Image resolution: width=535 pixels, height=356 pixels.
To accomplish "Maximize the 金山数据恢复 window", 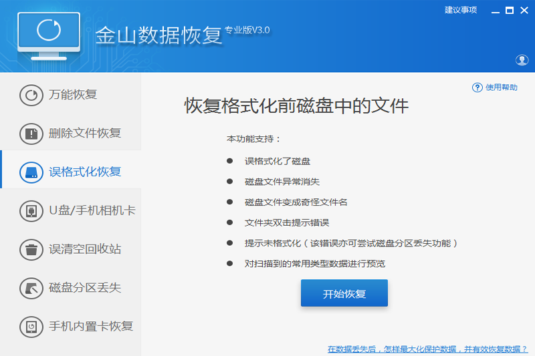I will tap(510, 11).
